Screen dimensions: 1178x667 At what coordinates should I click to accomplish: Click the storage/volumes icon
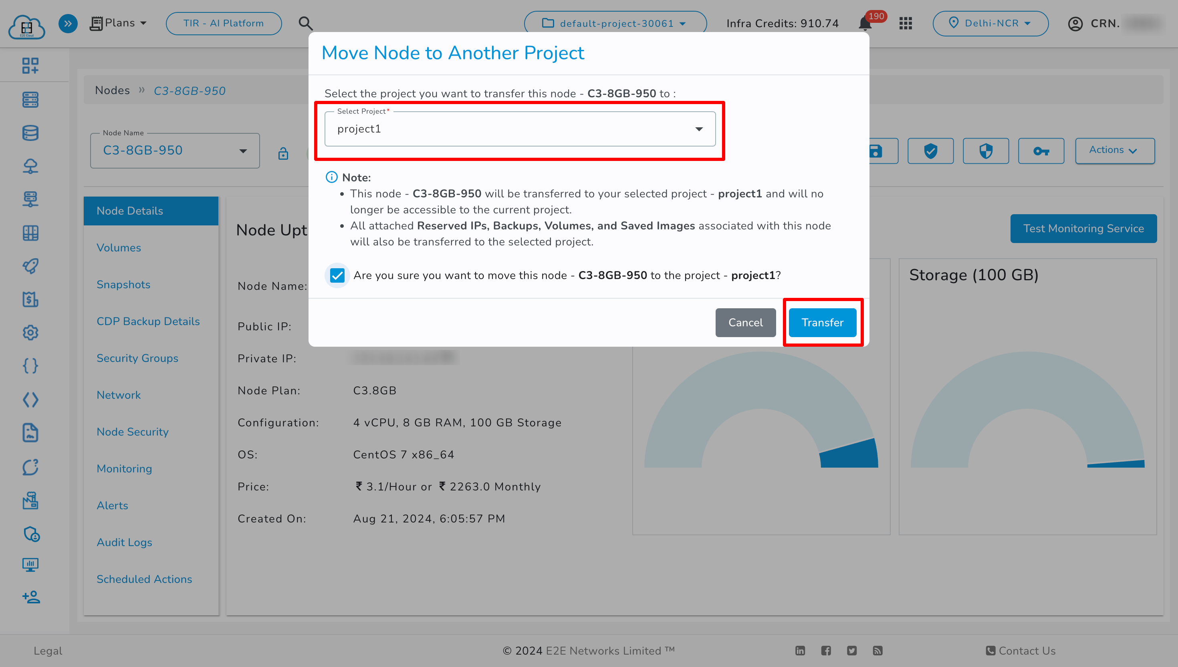pos(30,133)
